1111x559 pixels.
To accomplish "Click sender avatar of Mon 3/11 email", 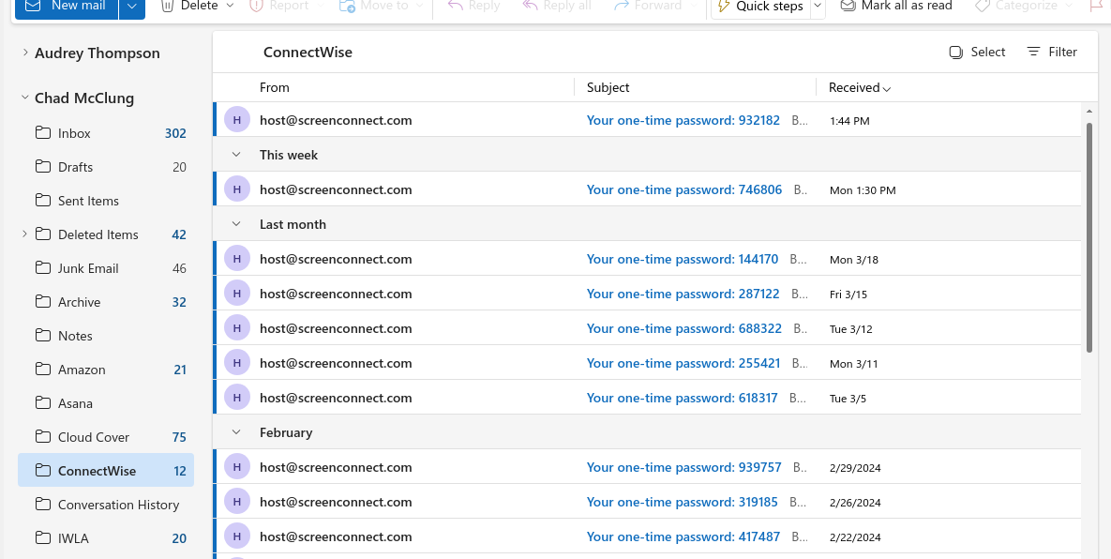I will [x=236, y=363].
